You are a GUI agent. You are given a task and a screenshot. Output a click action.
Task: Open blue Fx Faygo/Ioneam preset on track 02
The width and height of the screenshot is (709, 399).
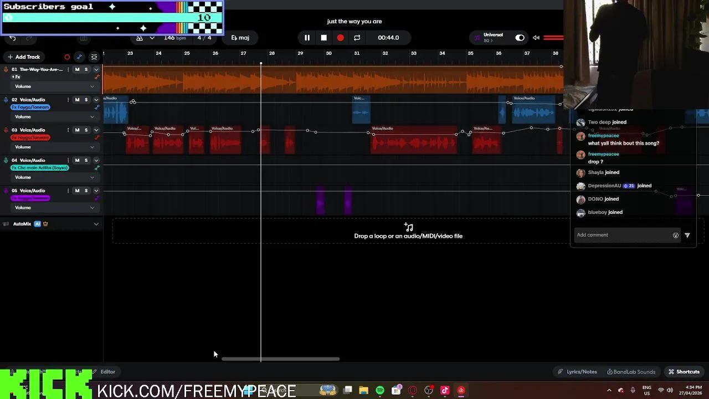pyautogui.click(x=30, y=107)
